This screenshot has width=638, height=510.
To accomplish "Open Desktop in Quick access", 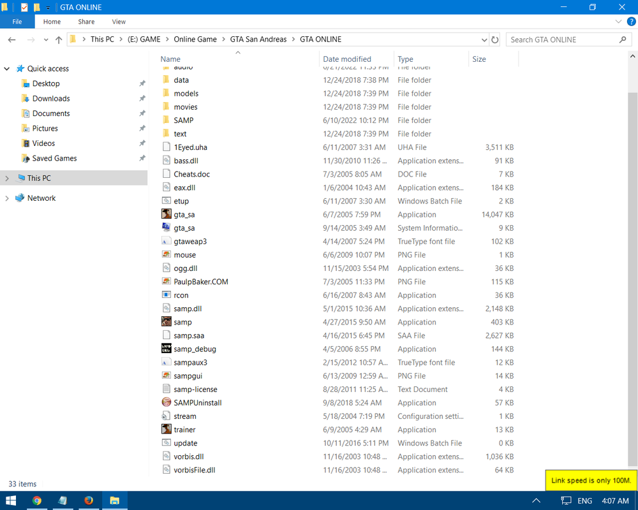I will (46, 84).
